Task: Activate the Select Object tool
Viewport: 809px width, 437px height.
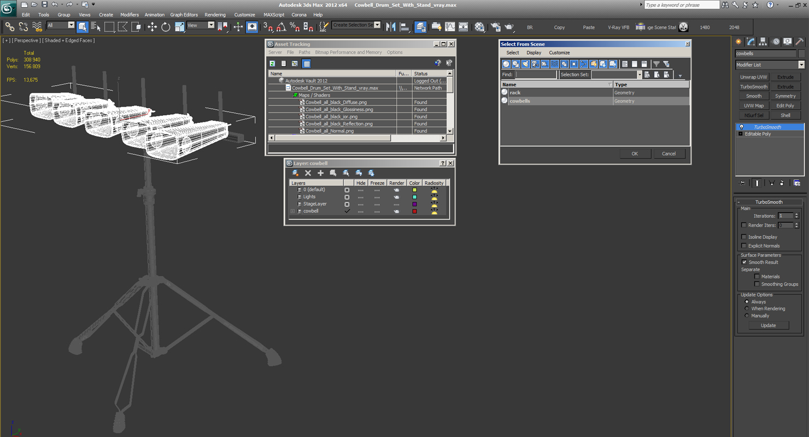Action: [x=83, y=26]
